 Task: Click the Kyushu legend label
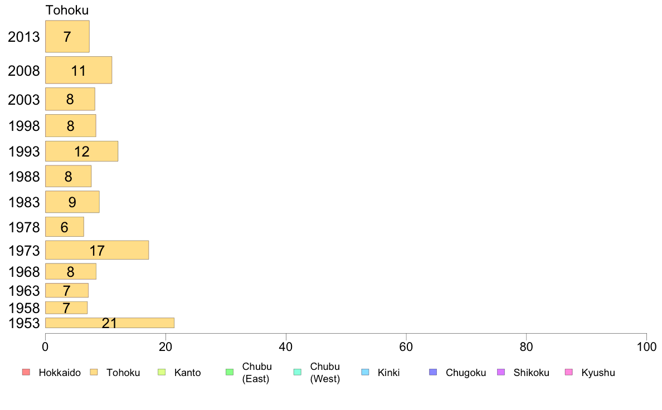click(598, 373)
